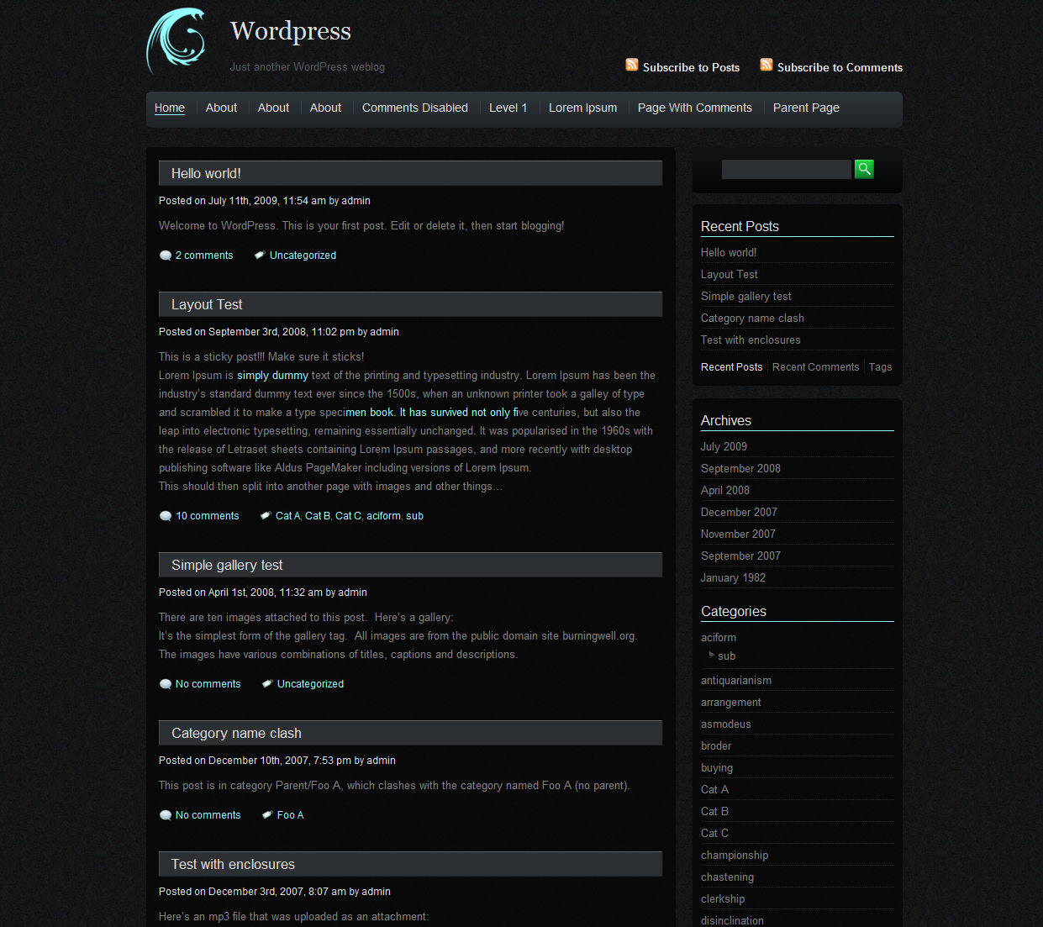Click the RSS icon beside Subscribe to Posts
Viewport: 1043px width, 927px height.
click(632, 64)
